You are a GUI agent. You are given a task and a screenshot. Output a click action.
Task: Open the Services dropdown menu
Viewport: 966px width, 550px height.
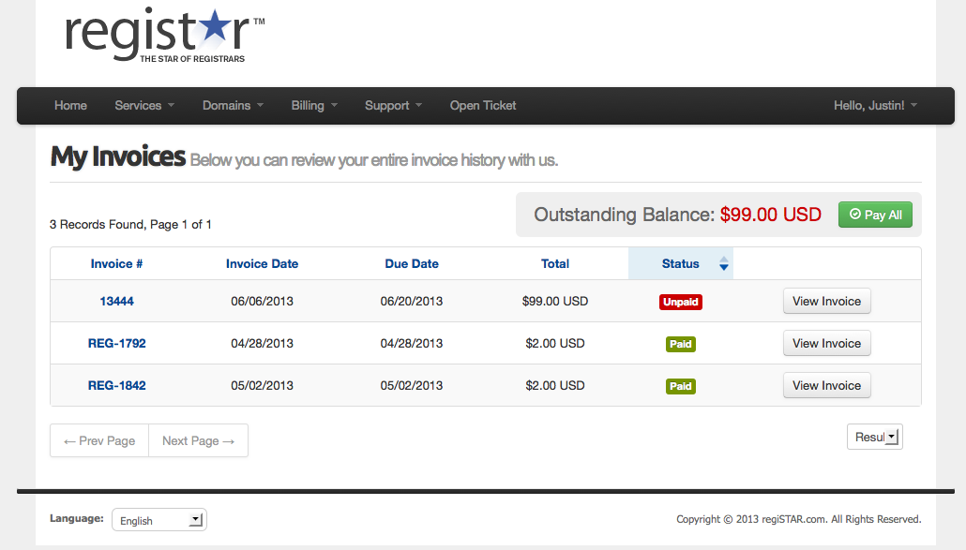pos(144,106)
